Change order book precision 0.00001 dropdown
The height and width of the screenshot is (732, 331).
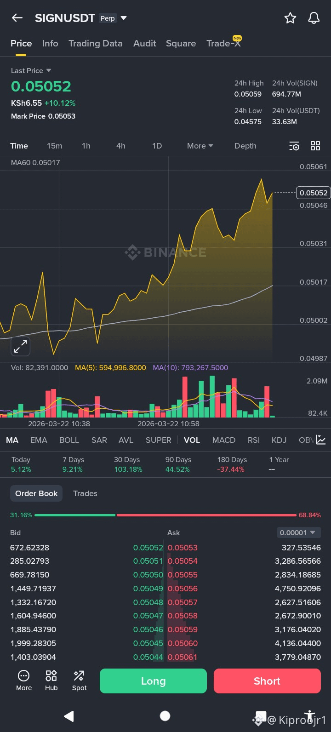[298, 532]
